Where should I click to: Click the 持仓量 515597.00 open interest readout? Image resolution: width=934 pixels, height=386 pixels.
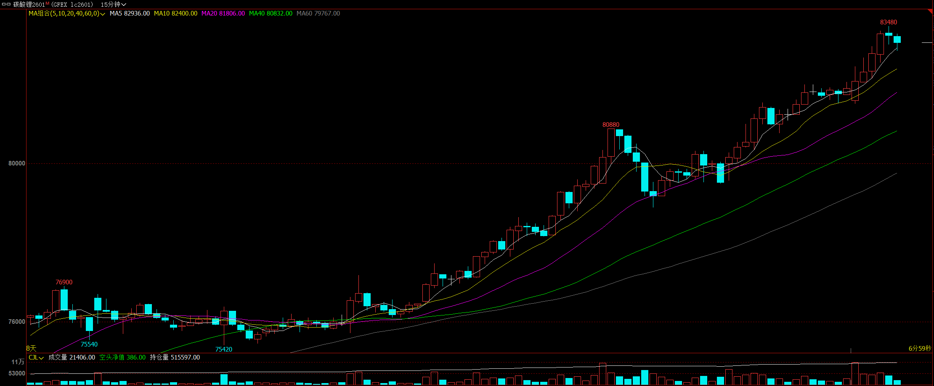[x=175, y=357]
